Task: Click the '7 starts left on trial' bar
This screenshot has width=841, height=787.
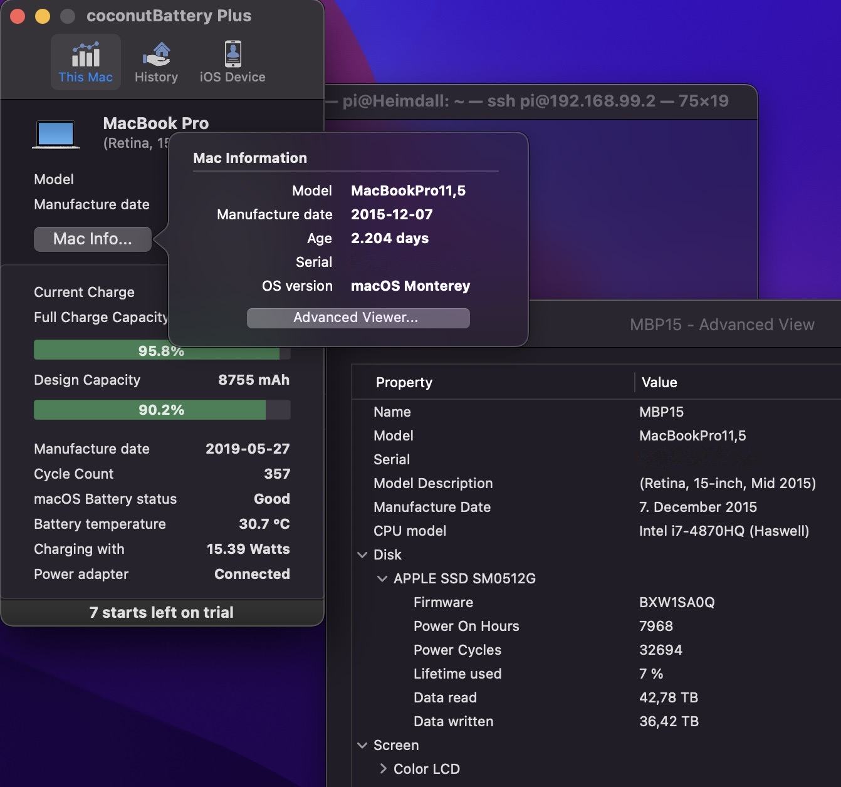Action: click(x=162, y=612)
